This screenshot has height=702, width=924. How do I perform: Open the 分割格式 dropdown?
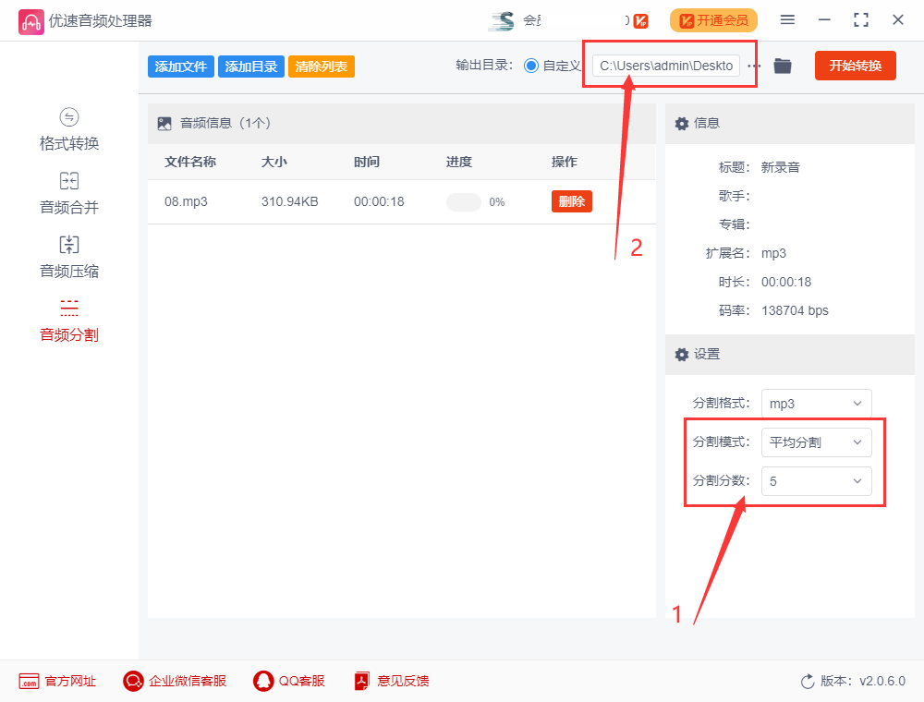pos(816,403)
